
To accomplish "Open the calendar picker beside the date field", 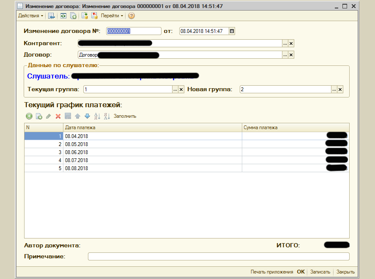I will pos(232,31).
